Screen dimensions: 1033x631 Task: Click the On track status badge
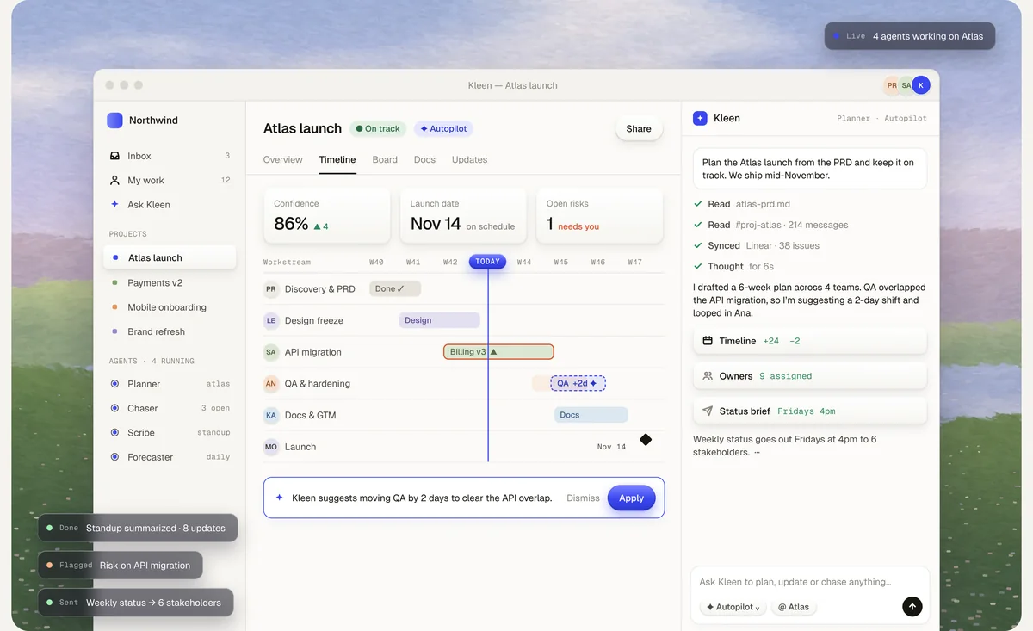[x=377, y=128]
